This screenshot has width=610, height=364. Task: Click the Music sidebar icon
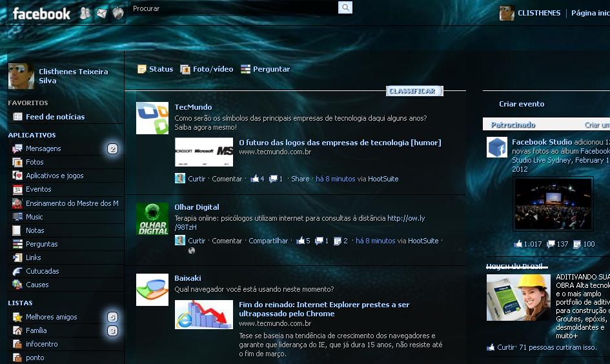(17, 217)
